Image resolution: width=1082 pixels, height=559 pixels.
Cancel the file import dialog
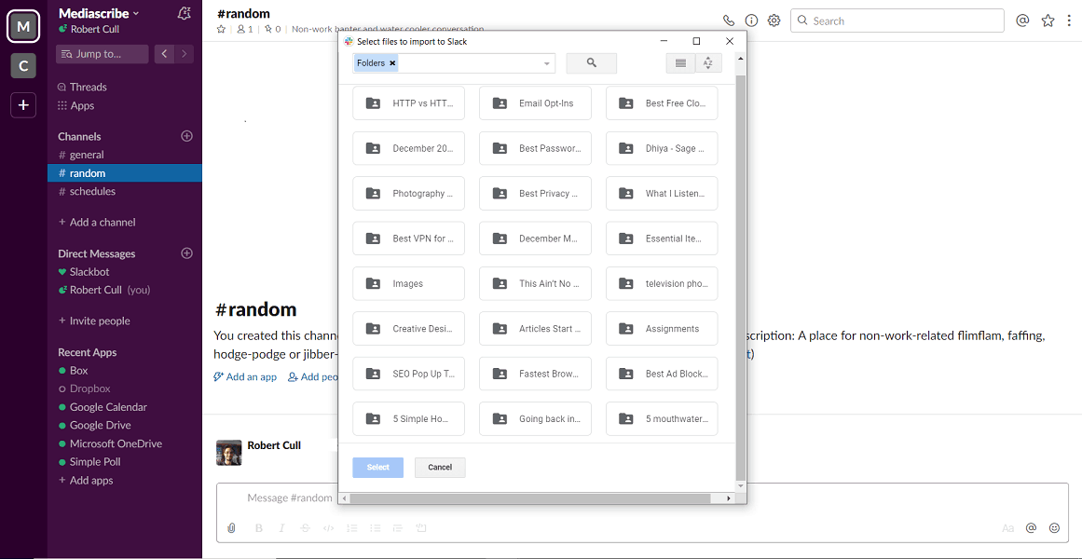point(440,467)
